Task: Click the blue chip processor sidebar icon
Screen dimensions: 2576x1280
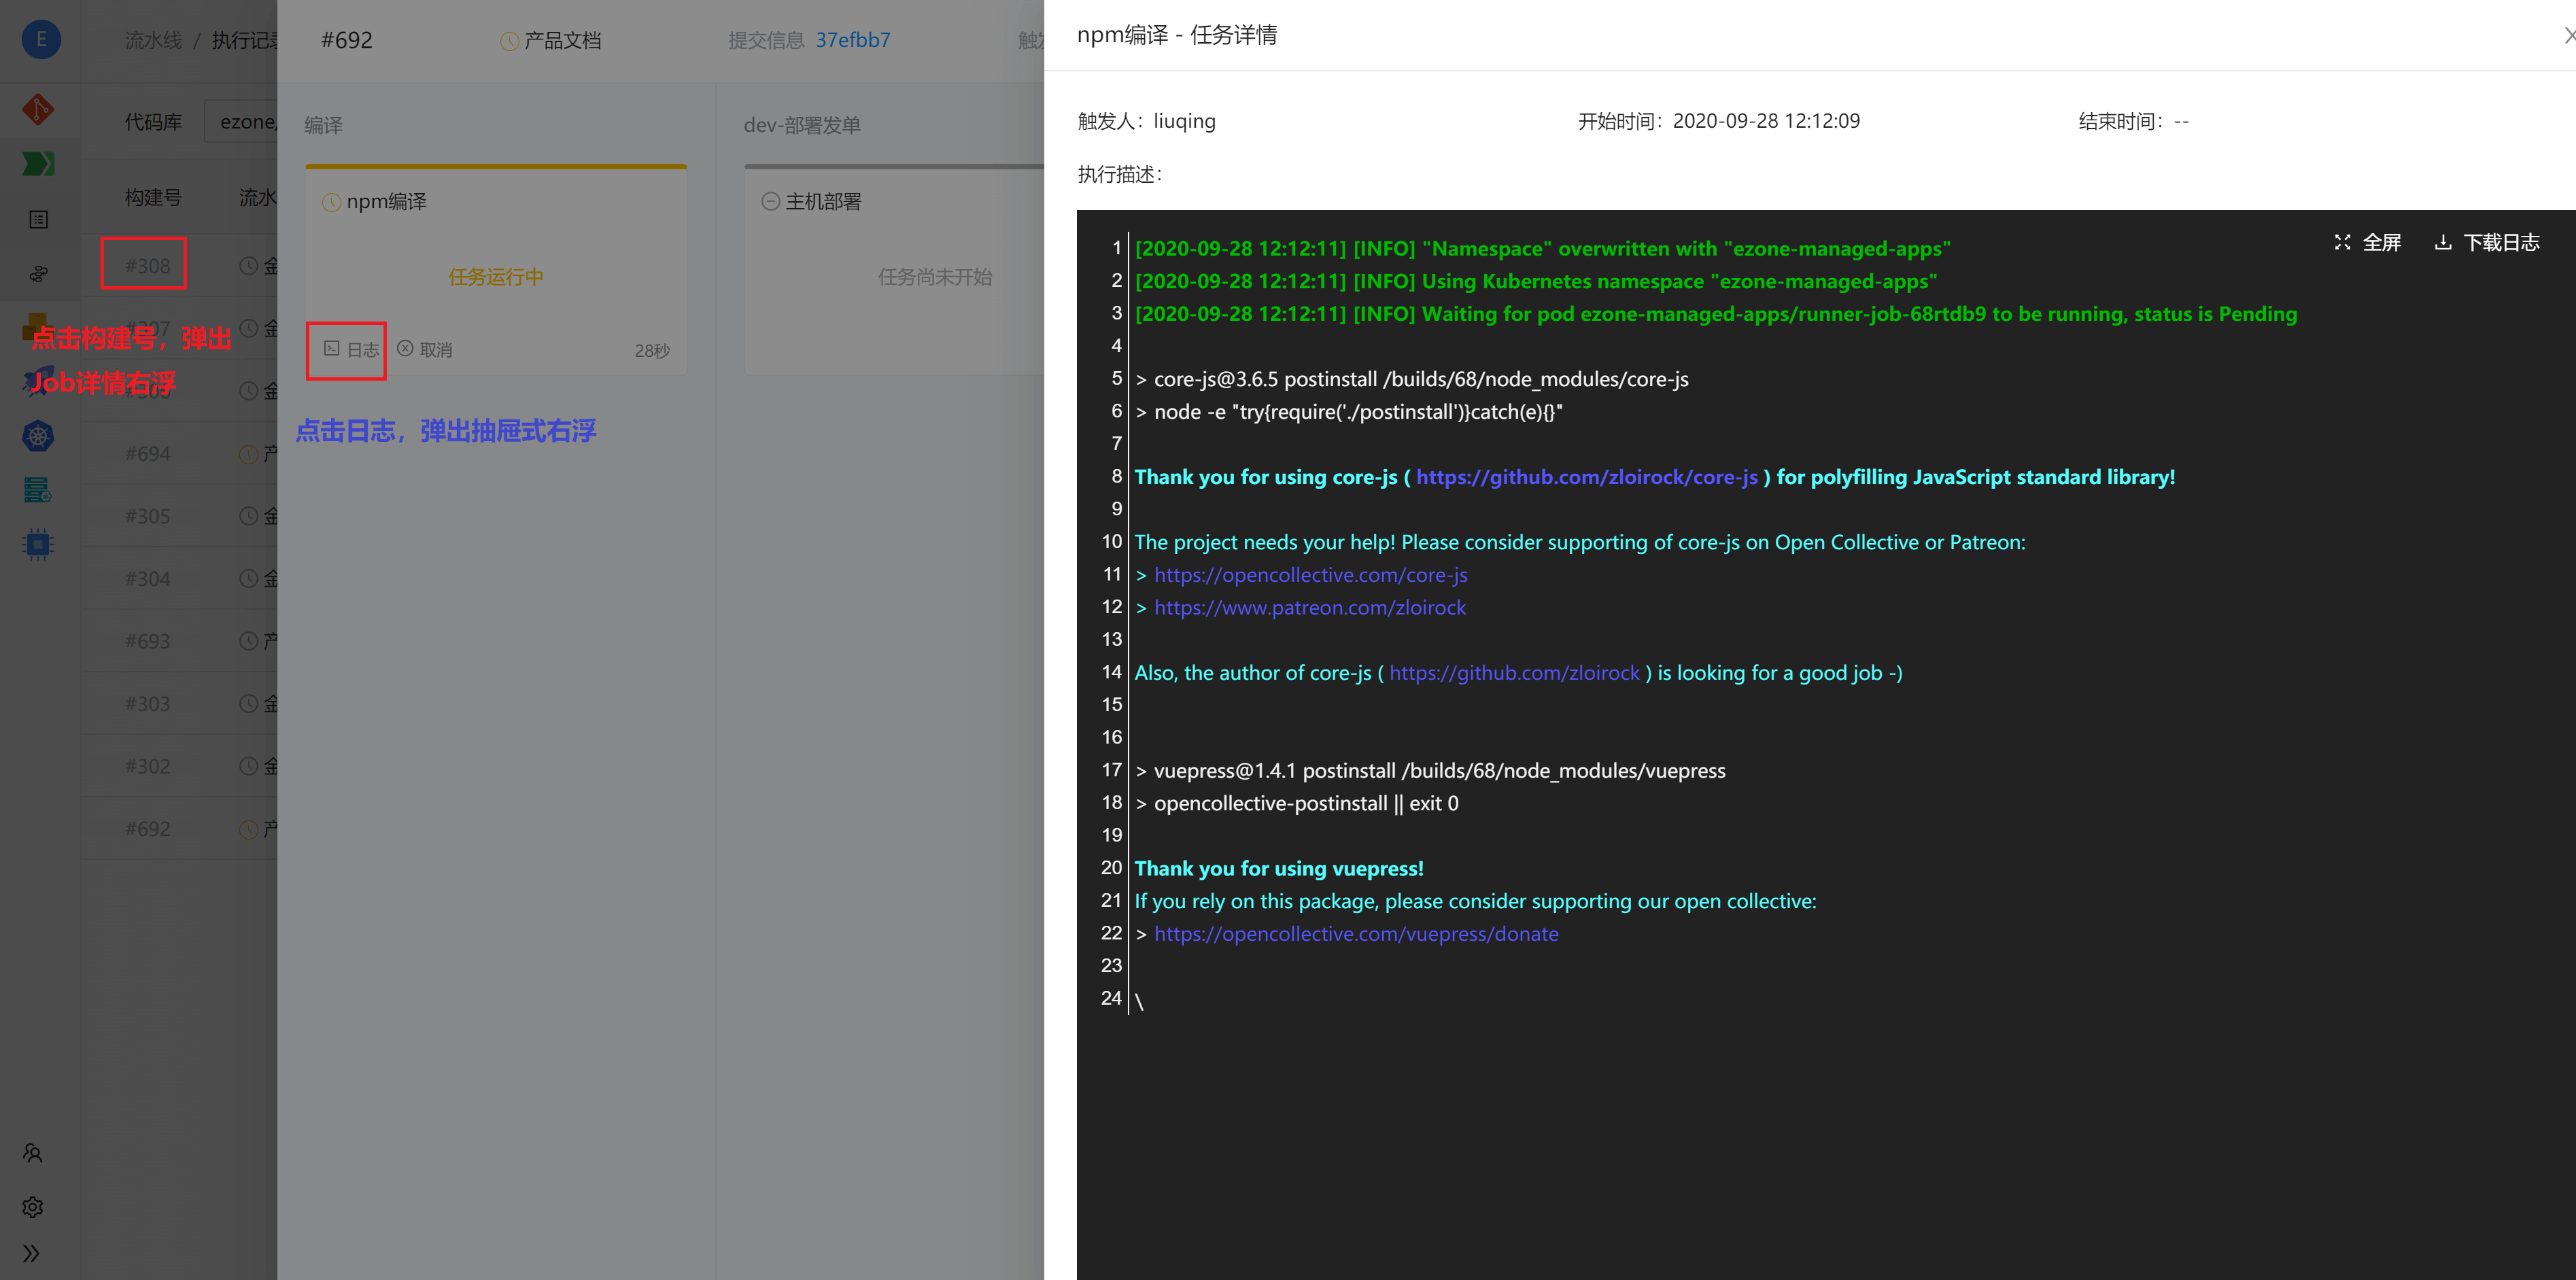Action: click(x=38, y=544)
